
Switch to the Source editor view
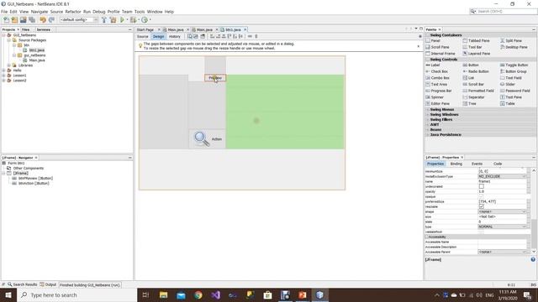click(142, 36)
